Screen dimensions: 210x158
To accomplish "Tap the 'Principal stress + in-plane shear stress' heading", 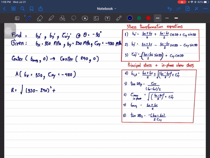I will click(x=161, y=65).
